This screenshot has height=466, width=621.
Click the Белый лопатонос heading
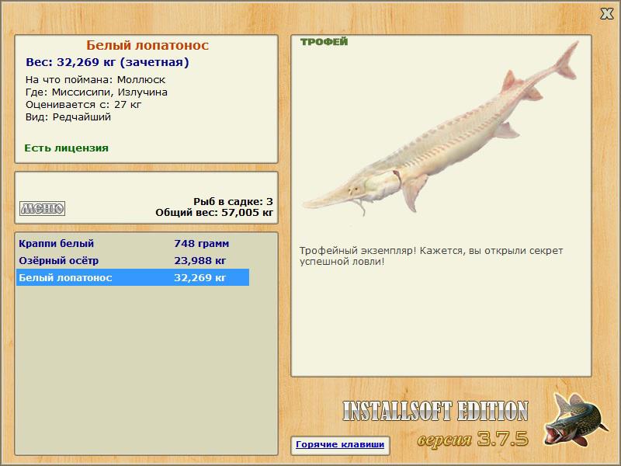click(147, 45)
